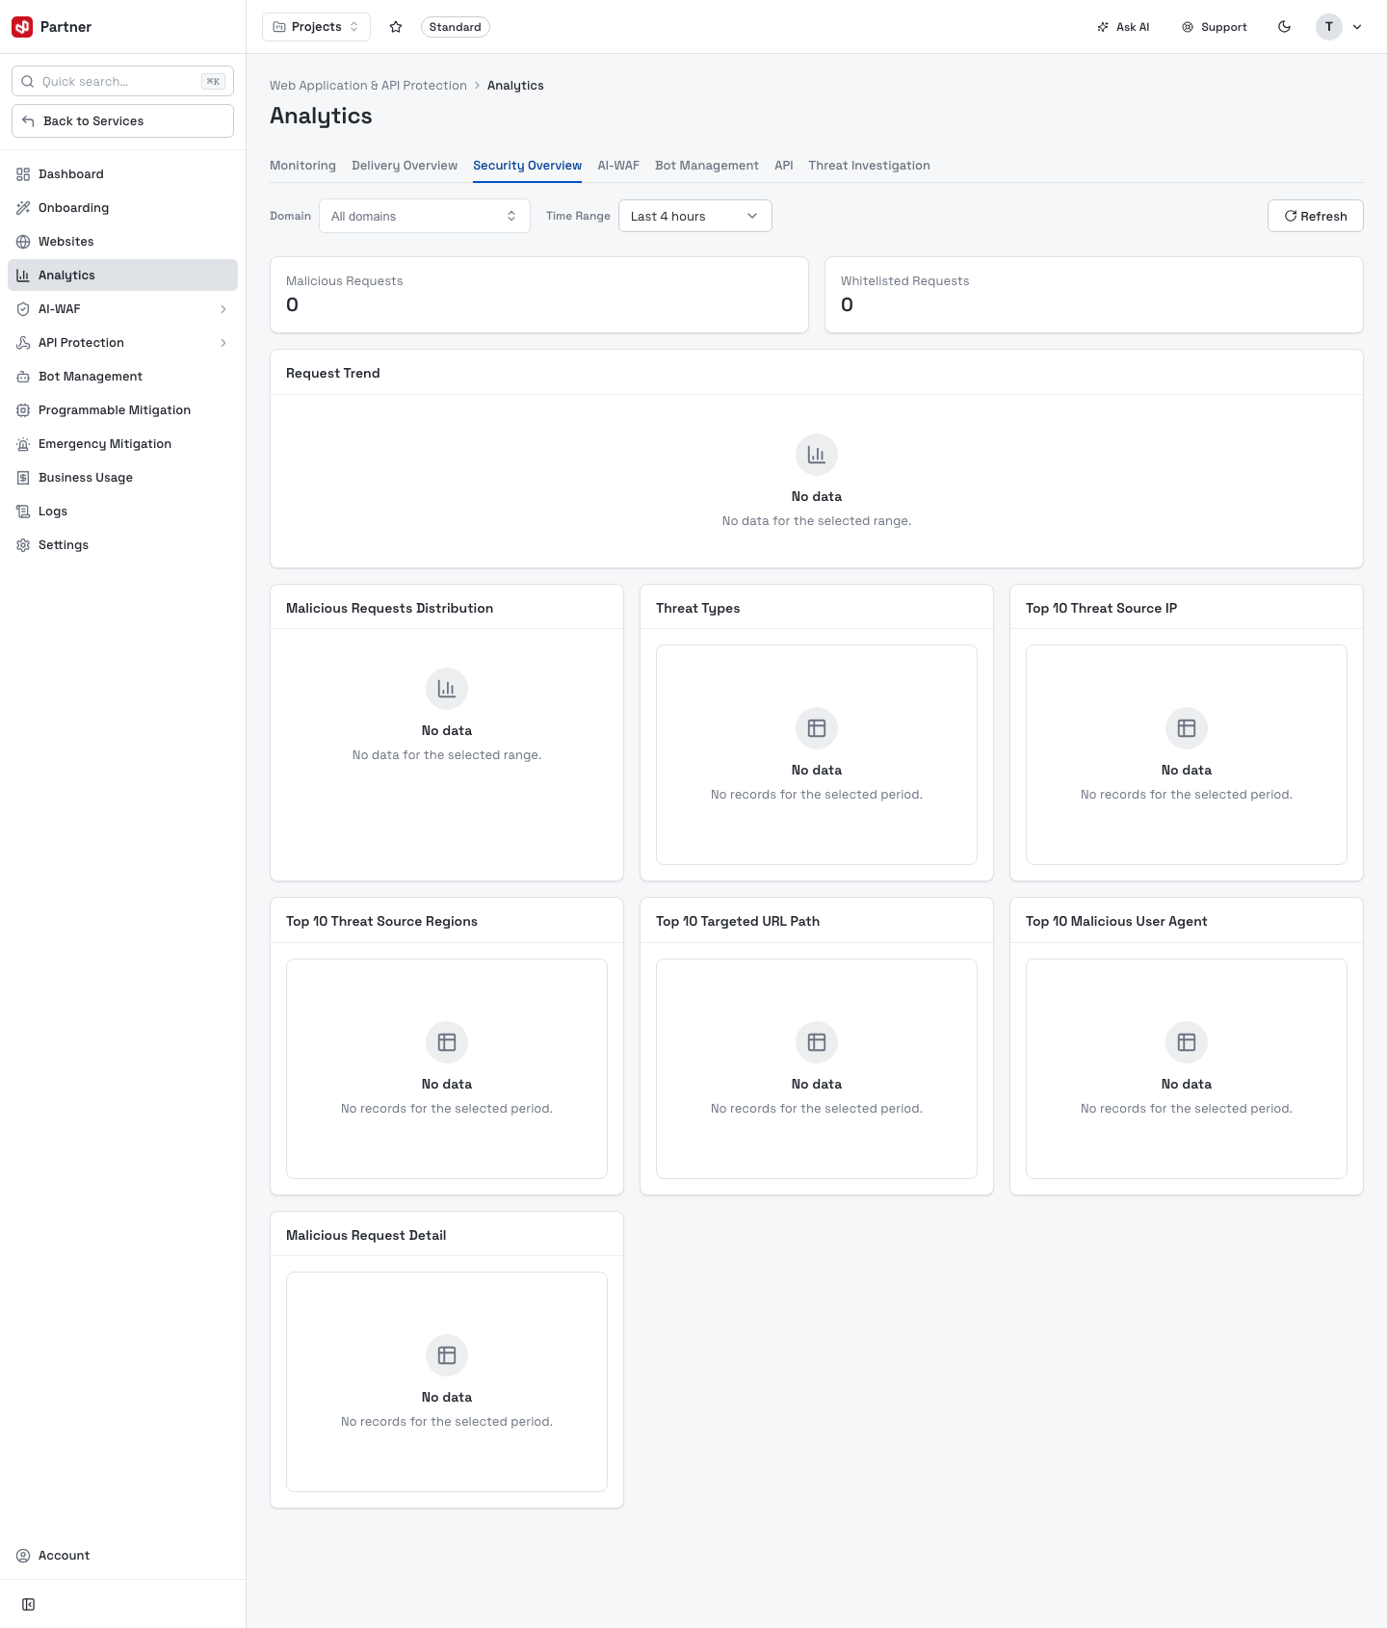Screen dimensions: 1387x1628
Task: Click the Business Usage icon
Action: coord(23,478)
